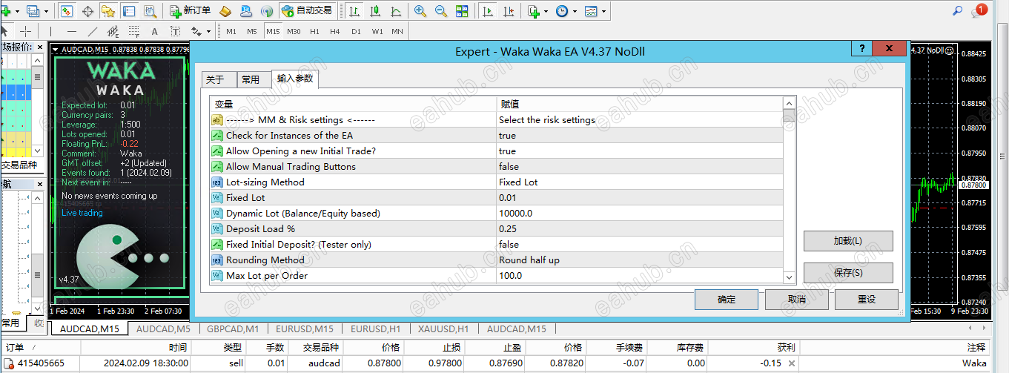Open the dialog help question button
This screenshot has width=1009, height=373.
(861, 48)
